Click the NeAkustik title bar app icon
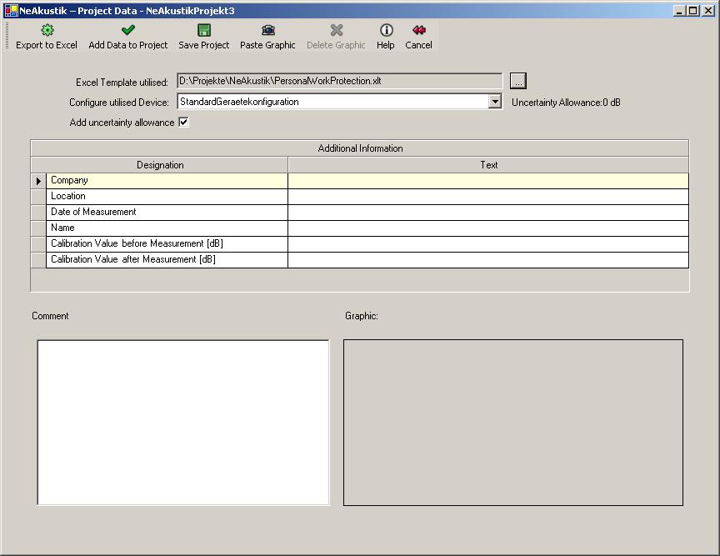Image resolution: width=720 pixels, height=556 pixels. 11,11
